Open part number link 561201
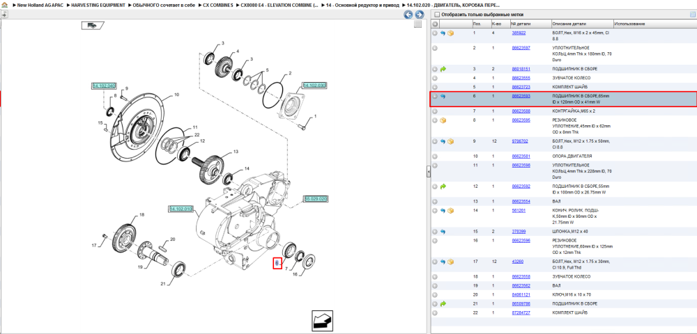The width and height of the screenshot is (697, 334). tap(519, 211)
